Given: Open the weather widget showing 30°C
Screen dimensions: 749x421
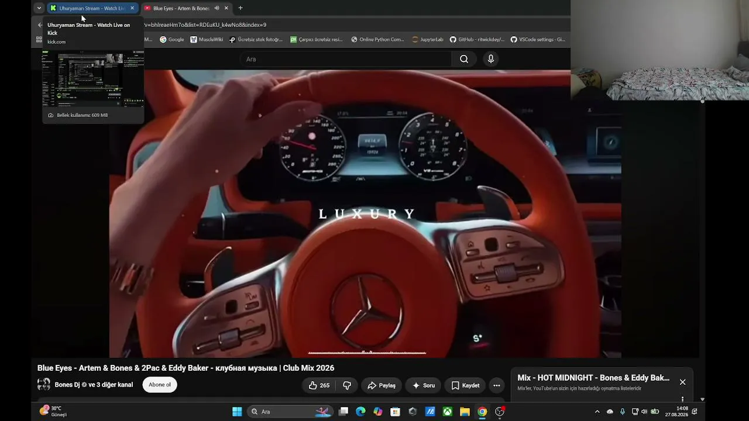Looking at the screenshot, I should [53, 411].
